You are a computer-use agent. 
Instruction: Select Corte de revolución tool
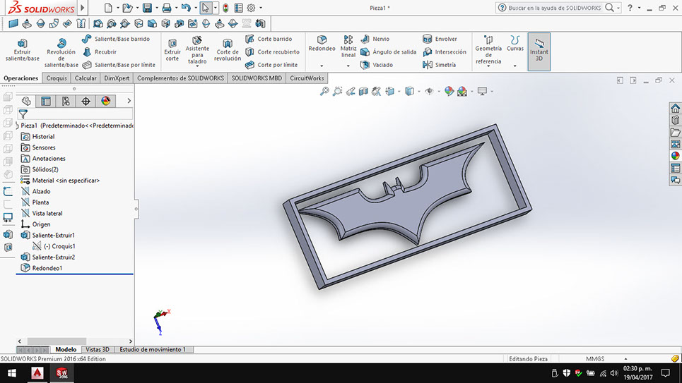pos(228,50)
